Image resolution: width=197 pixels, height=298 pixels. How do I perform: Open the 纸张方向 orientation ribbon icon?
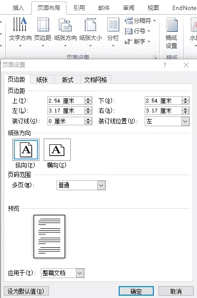coord(65,32)
